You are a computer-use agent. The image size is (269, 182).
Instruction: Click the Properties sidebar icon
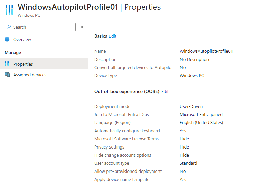pyautogui.click(x=7, y=64)
